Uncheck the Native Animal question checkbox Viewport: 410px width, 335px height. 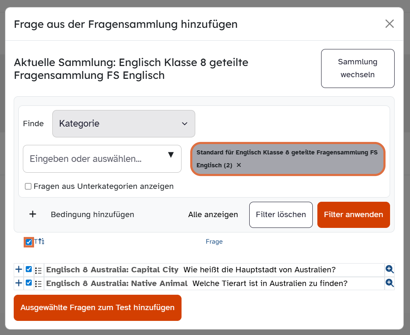pos(29,283)
